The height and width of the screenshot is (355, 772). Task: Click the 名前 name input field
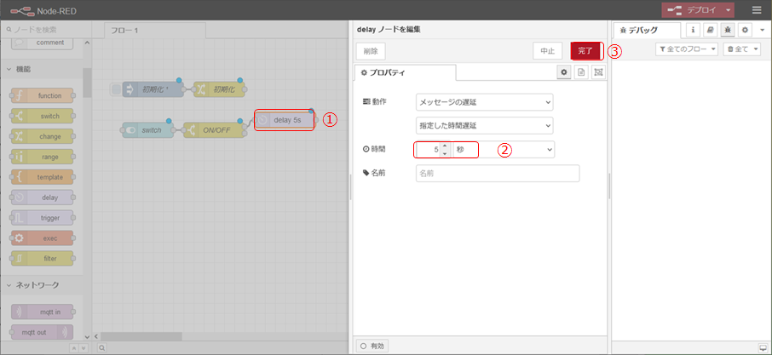pyautogui.click(x=497, y=174)
